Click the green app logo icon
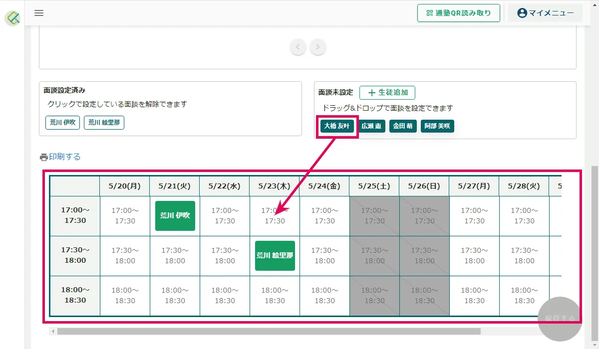Screen dimensions: 599x349 pyautogui.click(x=12, y=18)
